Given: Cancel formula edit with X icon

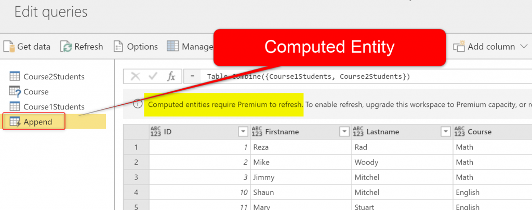Looking at the screenshot, I should [x=136, y=77].
